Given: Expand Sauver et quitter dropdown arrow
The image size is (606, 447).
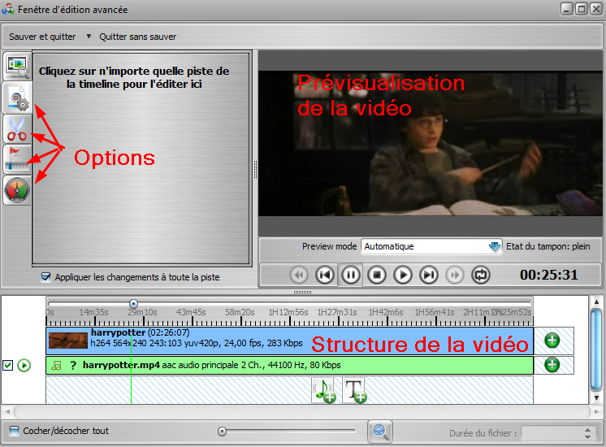Looking at the screenshot, I should [x=89, y=37].
